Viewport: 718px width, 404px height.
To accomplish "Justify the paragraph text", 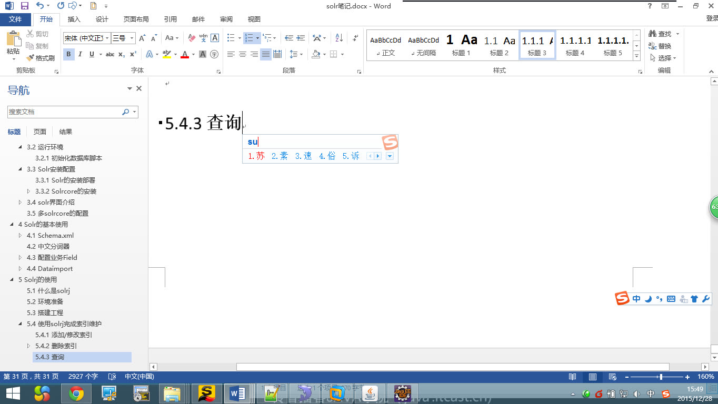I will 266,54.
